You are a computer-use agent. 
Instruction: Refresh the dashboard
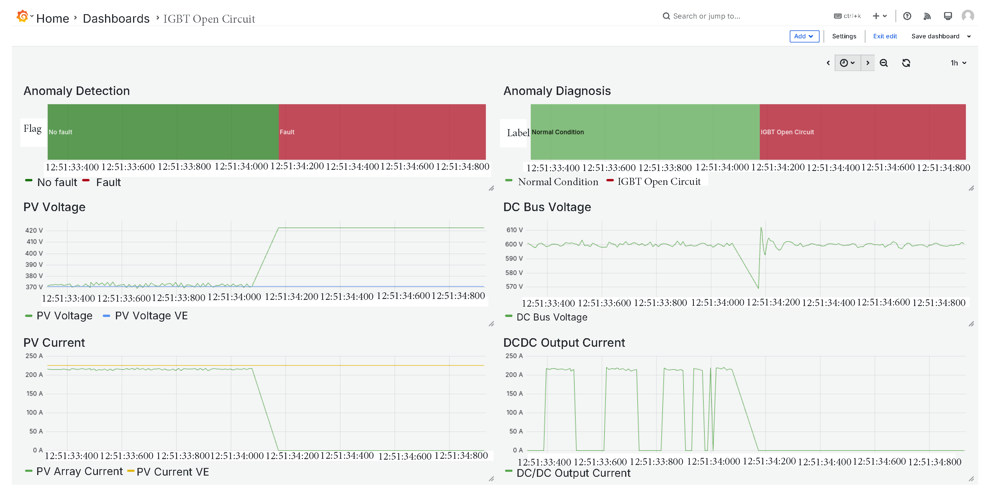[906, 63]
